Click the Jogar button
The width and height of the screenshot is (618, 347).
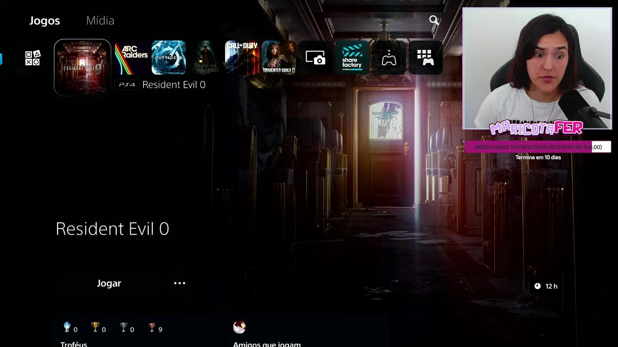pyautogui.click(x=109, y=283)
